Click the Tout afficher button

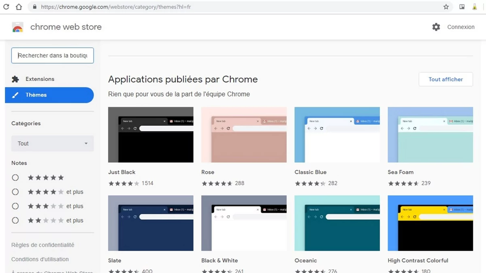(x=446, y=79)
